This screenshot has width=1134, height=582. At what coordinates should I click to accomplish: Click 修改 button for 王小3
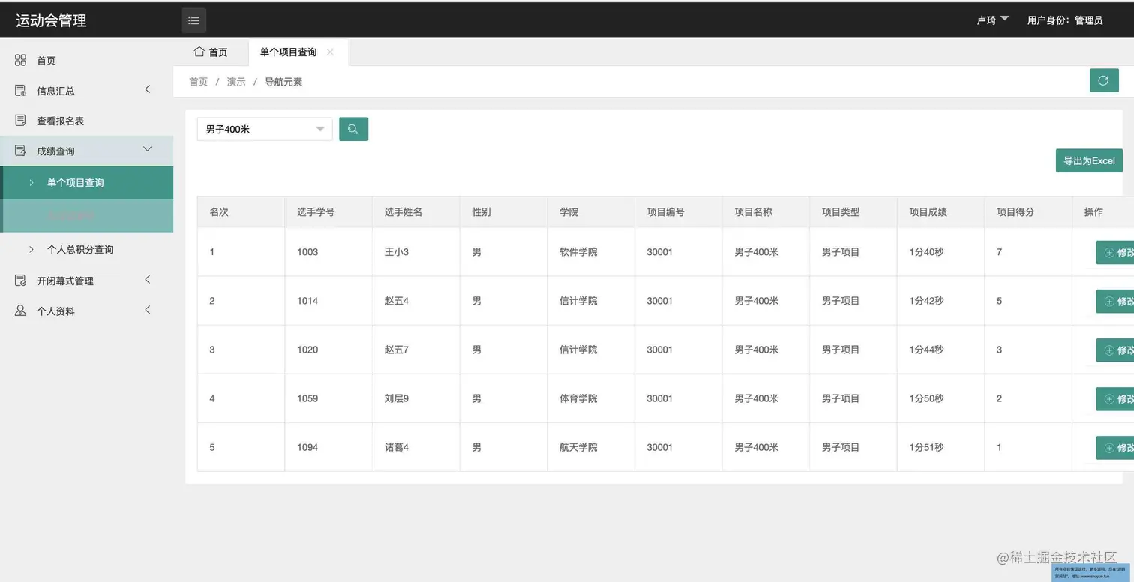pyautogui.click(x=1115, y=253)
